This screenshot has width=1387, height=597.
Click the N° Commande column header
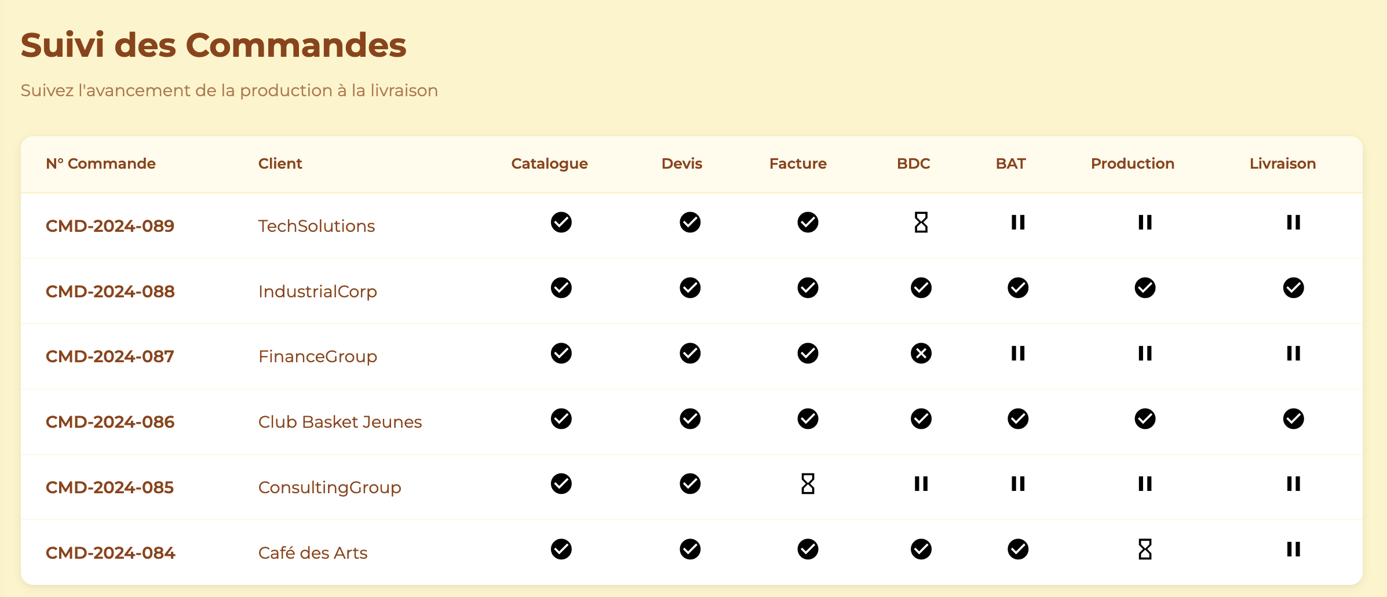pos(101,164)
